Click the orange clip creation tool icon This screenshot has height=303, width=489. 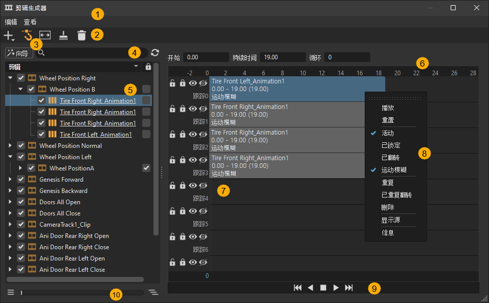coord(27,35)
